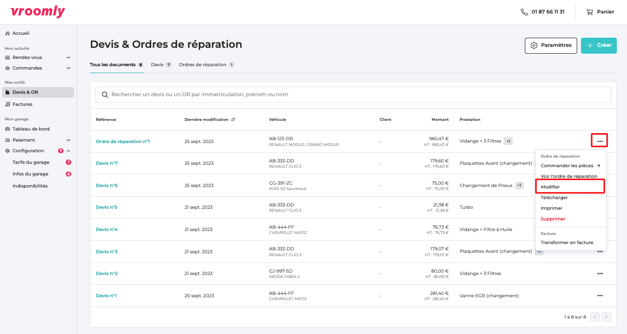
Task: Click the three-dot menu for Ordre de réparation n°1
Action: 599,141
